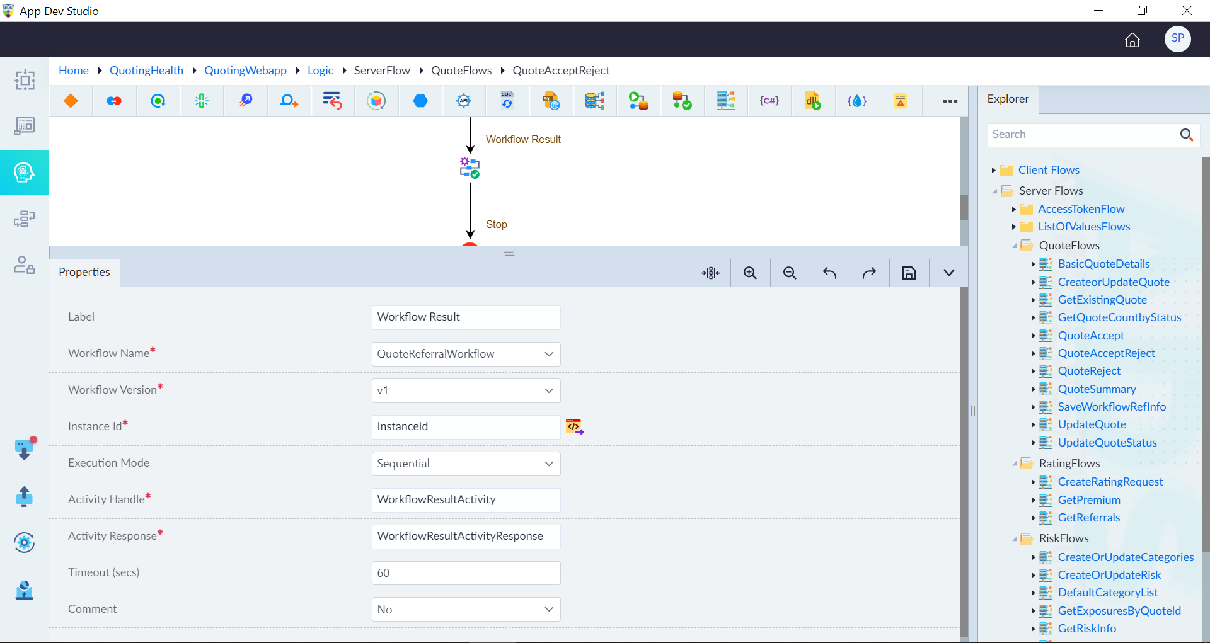The width and height of the screenshot is (1210, 643).
Task: Expand the AccessTokenFlow folder
Action: coord(1014,209)
